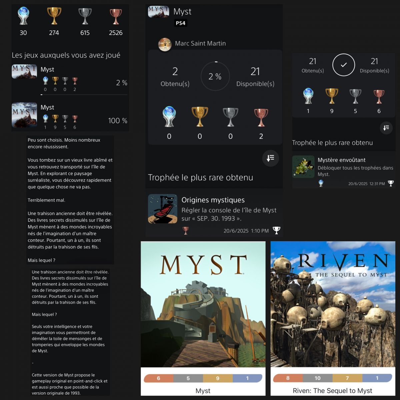Viewport: 400px width, 400px height.
Task: Click the date 20/6/2025 1:10 PM
Action: coord(246,231)
